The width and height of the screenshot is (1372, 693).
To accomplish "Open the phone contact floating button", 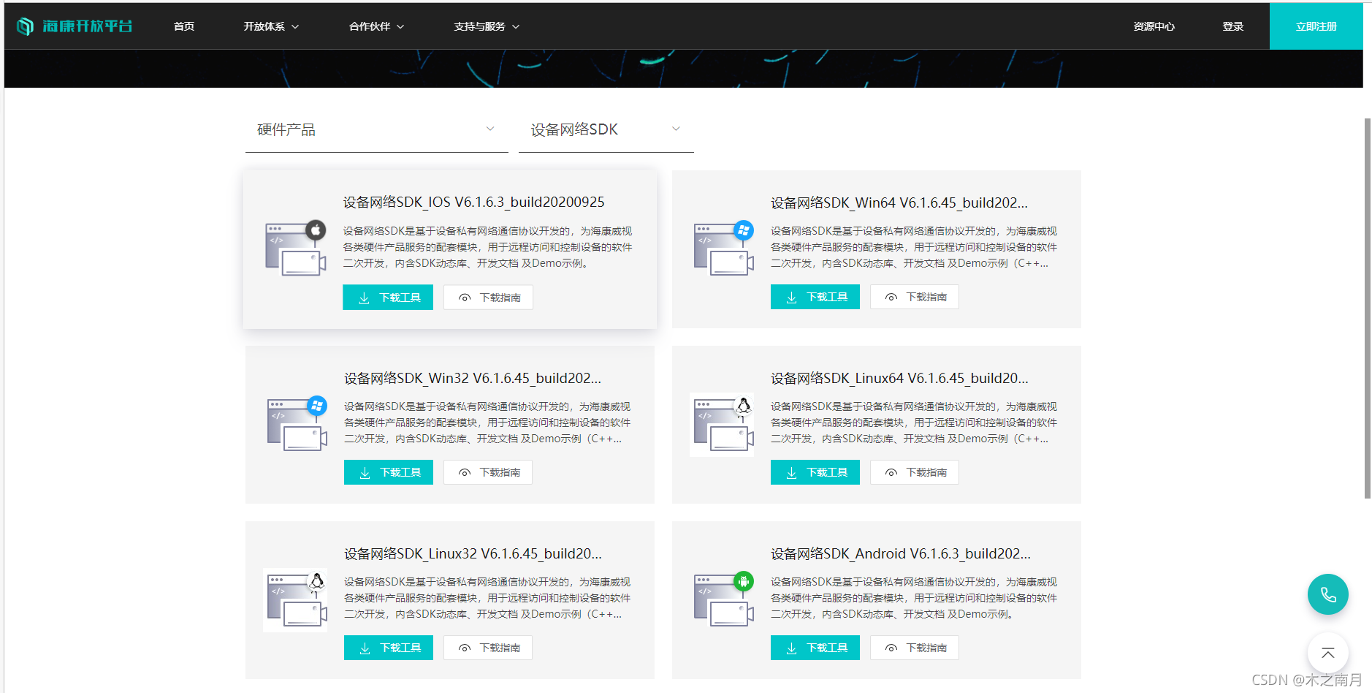I will pyautogui.click(x=1327, y=594).
